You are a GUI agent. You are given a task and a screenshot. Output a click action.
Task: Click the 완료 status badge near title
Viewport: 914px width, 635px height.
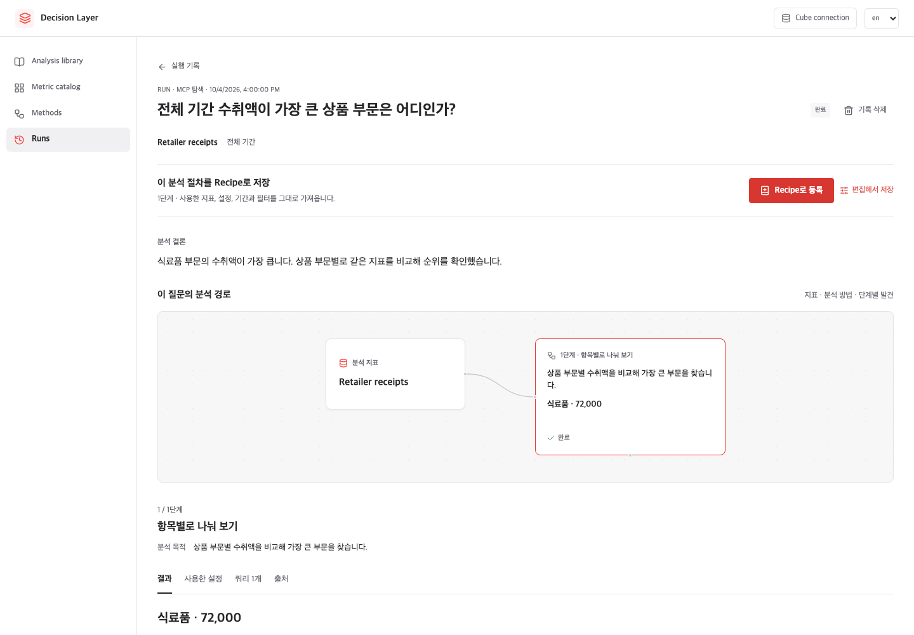click(x=820, y=110)
